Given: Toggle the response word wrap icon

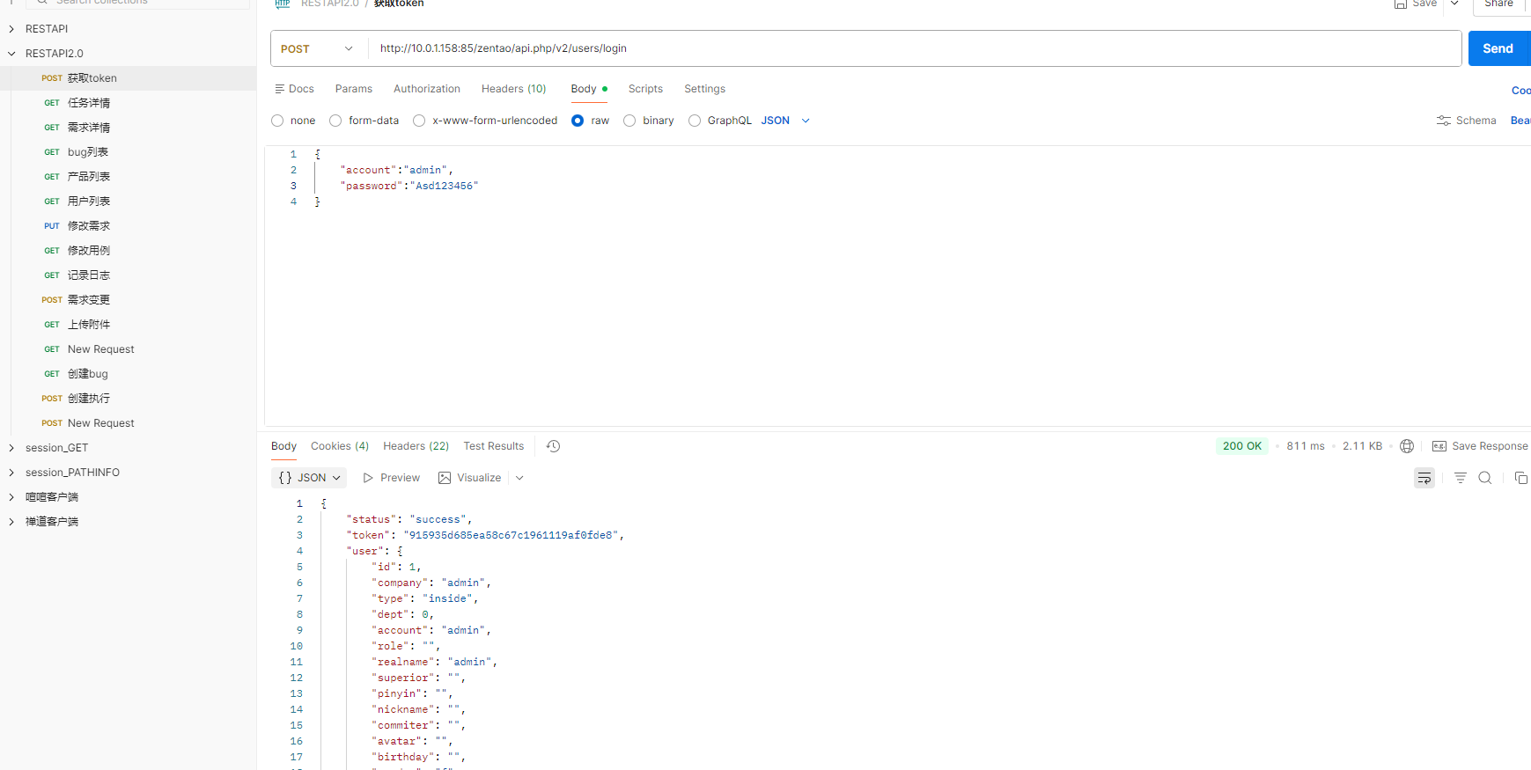Looking at the screenshot, I should pyautogui.click(x=1424, y=478).
